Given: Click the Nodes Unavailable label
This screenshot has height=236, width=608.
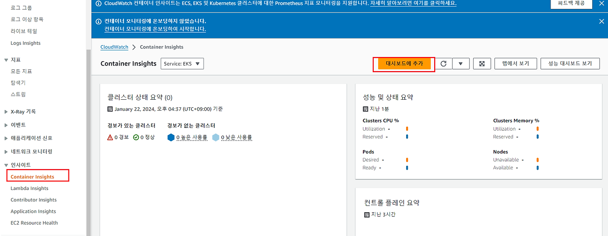Looking at the screenshot, I should [506, 160].
